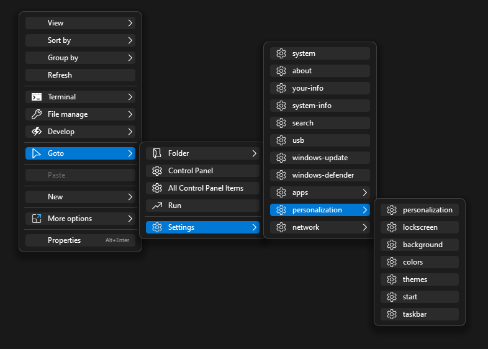Choose All Control Panel Items

[202, 188]
